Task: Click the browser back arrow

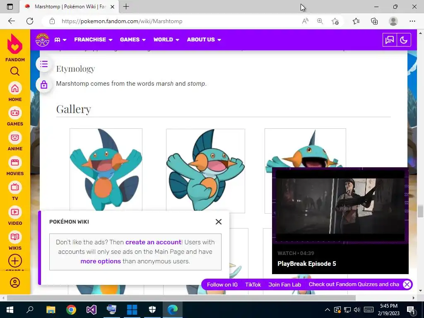Action: [x=11, y=21]
